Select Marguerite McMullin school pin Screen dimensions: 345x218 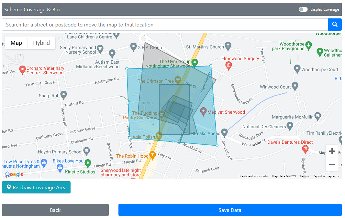(317, 116)
